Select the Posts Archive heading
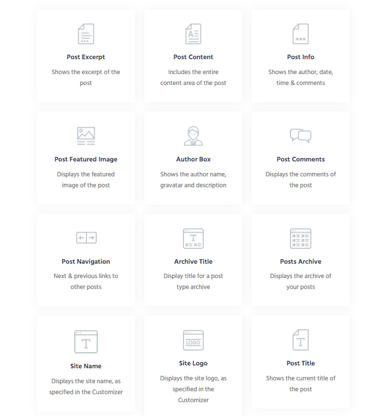 tap(300, 262)
